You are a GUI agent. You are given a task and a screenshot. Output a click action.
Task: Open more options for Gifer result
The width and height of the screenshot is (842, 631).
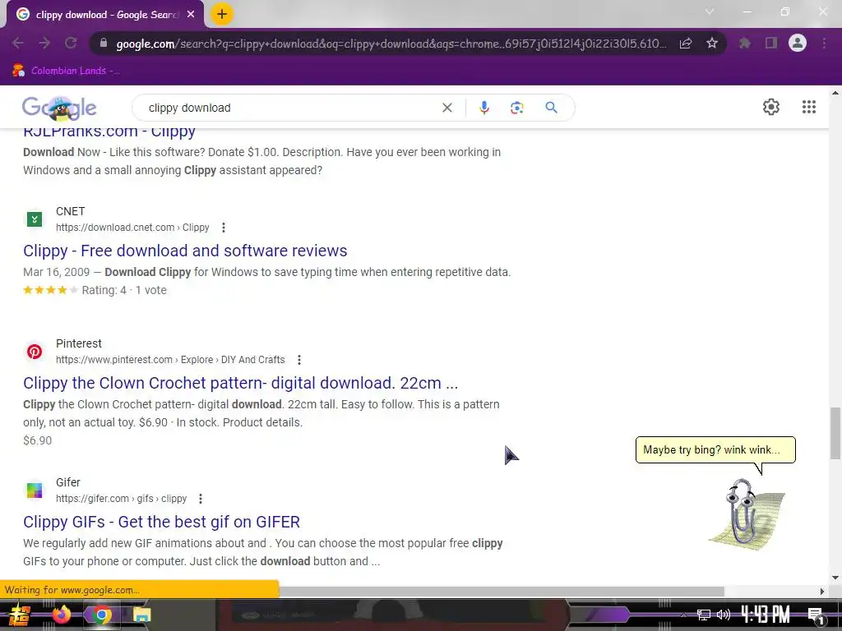[x=201, y=499]
